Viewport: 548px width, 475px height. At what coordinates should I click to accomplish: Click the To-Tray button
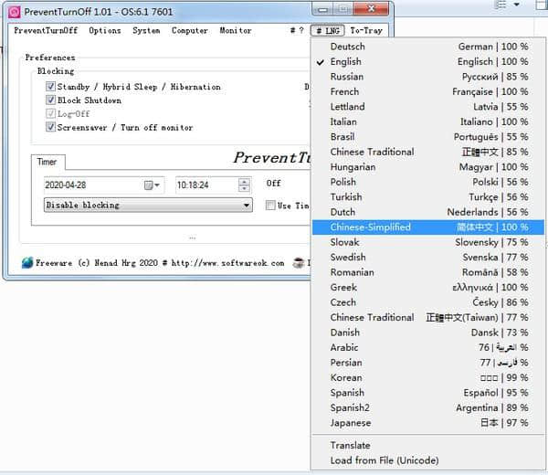(366, 30)
